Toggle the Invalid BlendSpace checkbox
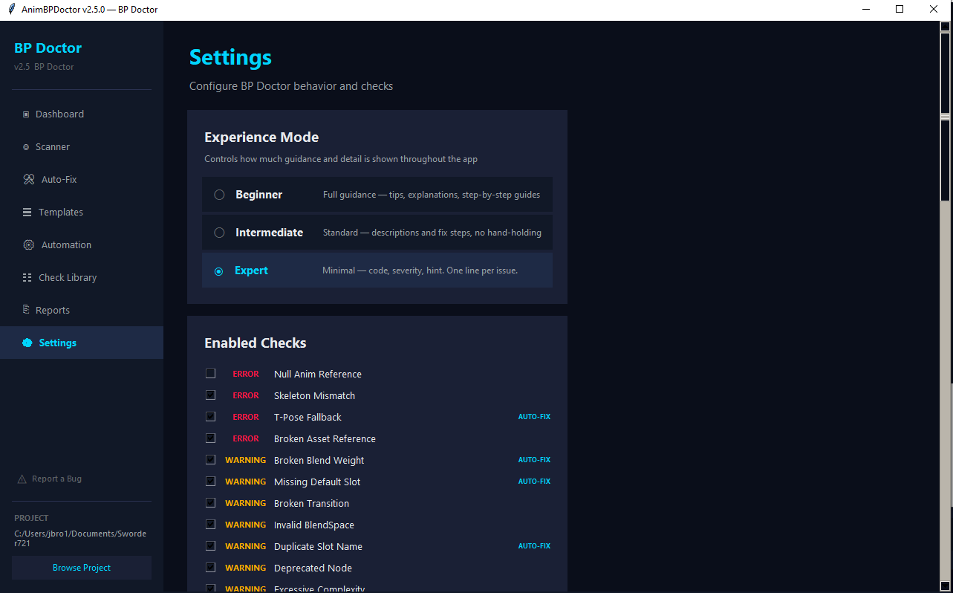 (211, 525)
